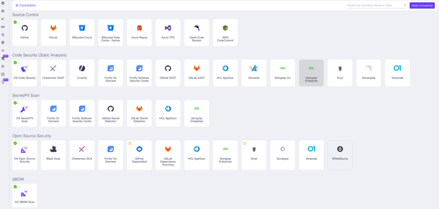This screenshot has height=209, width=439.
Task: Click the search magnifier icon
Action: [x=405, y=5]
